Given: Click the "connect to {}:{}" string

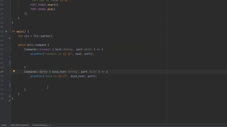Looking at the screenshot, I should 58,54.
